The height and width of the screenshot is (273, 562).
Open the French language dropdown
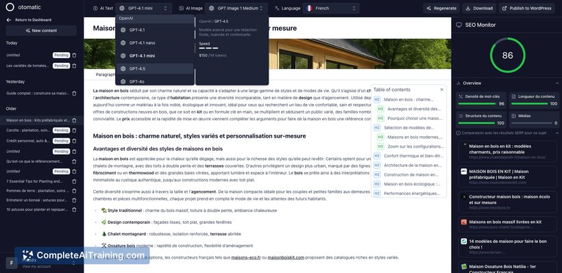[331, 8]
